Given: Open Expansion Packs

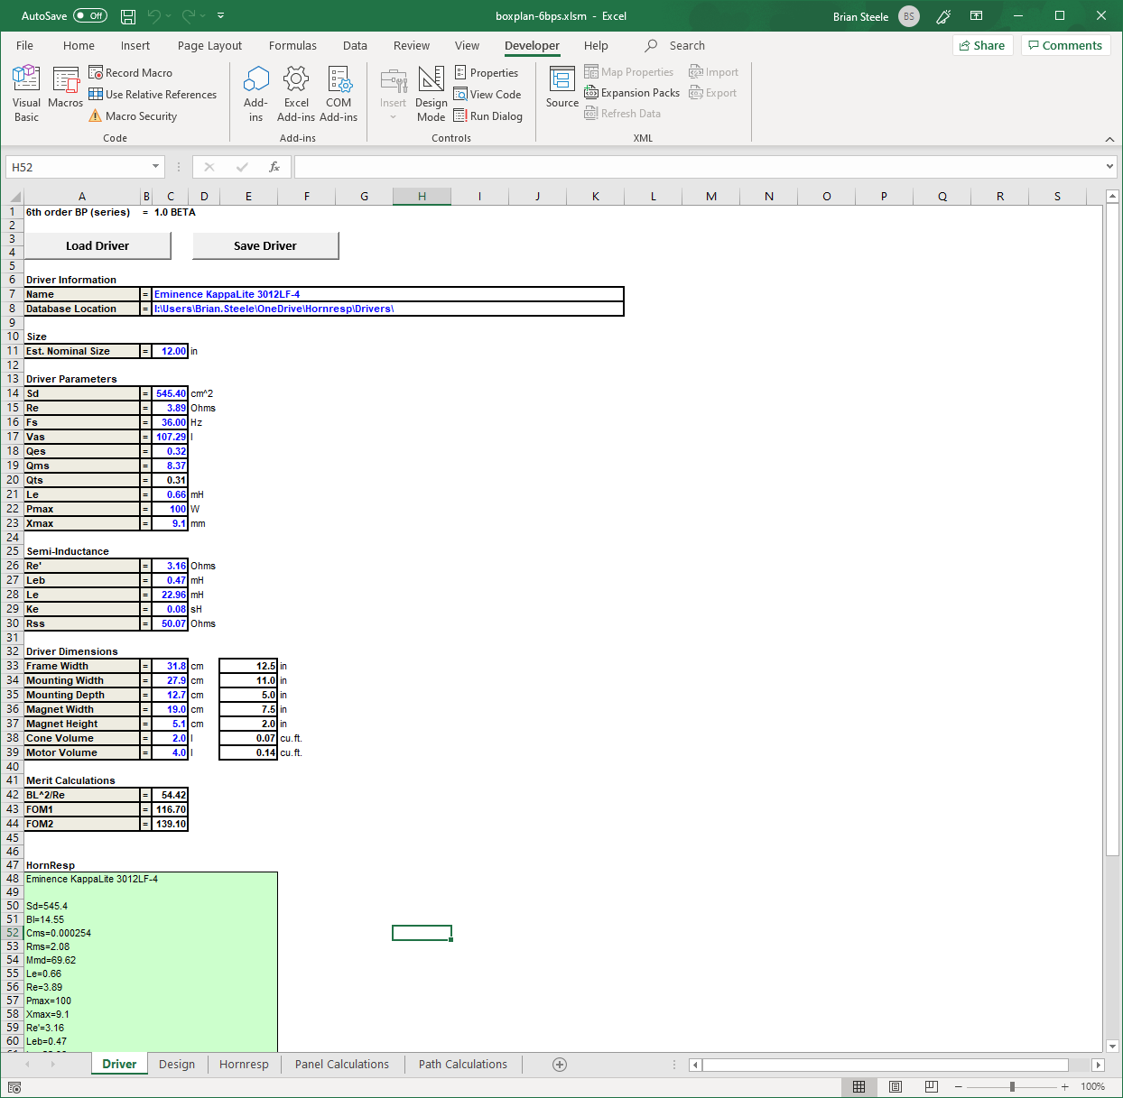Looking at the screenshot, I should 632,92.
